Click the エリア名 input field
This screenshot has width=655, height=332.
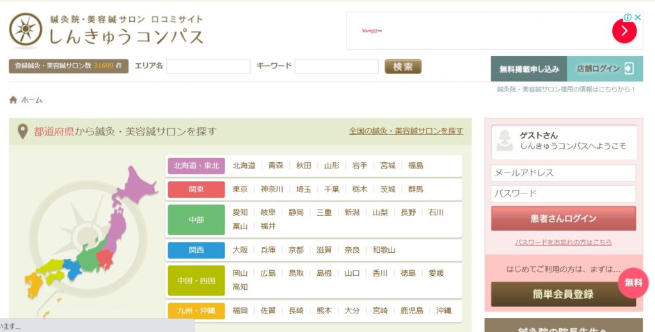point(208,66)
